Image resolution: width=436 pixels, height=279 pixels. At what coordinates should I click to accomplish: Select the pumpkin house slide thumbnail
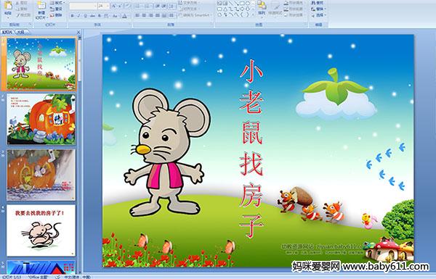tap(41, 120)
